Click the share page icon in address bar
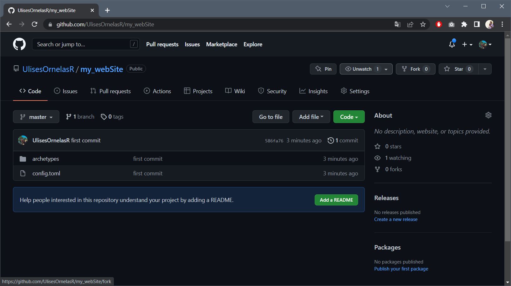The image size is (511, 286). (x=410, y=24)
